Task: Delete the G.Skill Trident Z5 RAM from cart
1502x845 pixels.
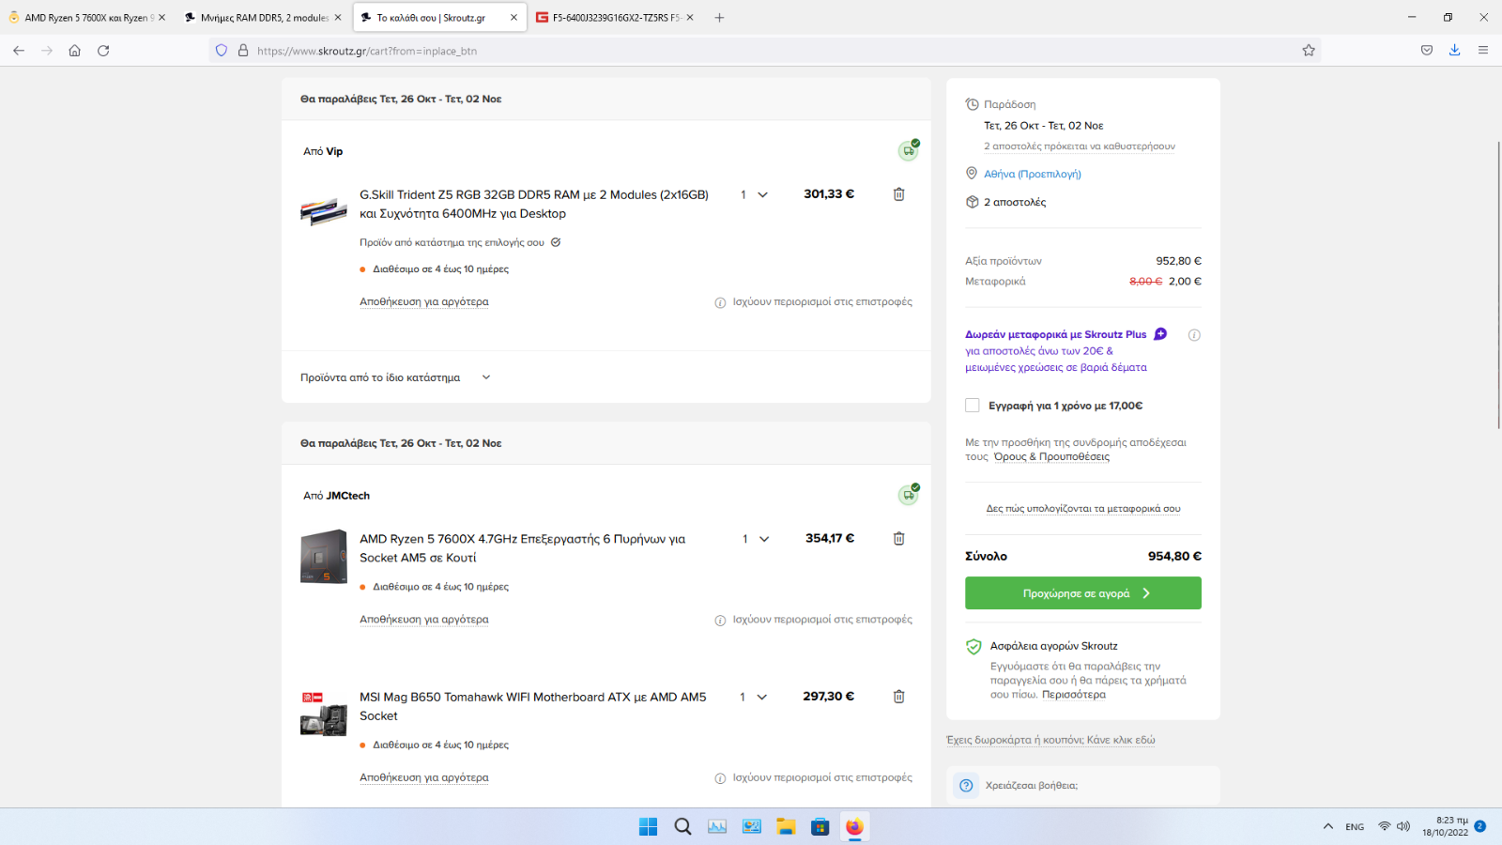Action: [x=898, y=194]
